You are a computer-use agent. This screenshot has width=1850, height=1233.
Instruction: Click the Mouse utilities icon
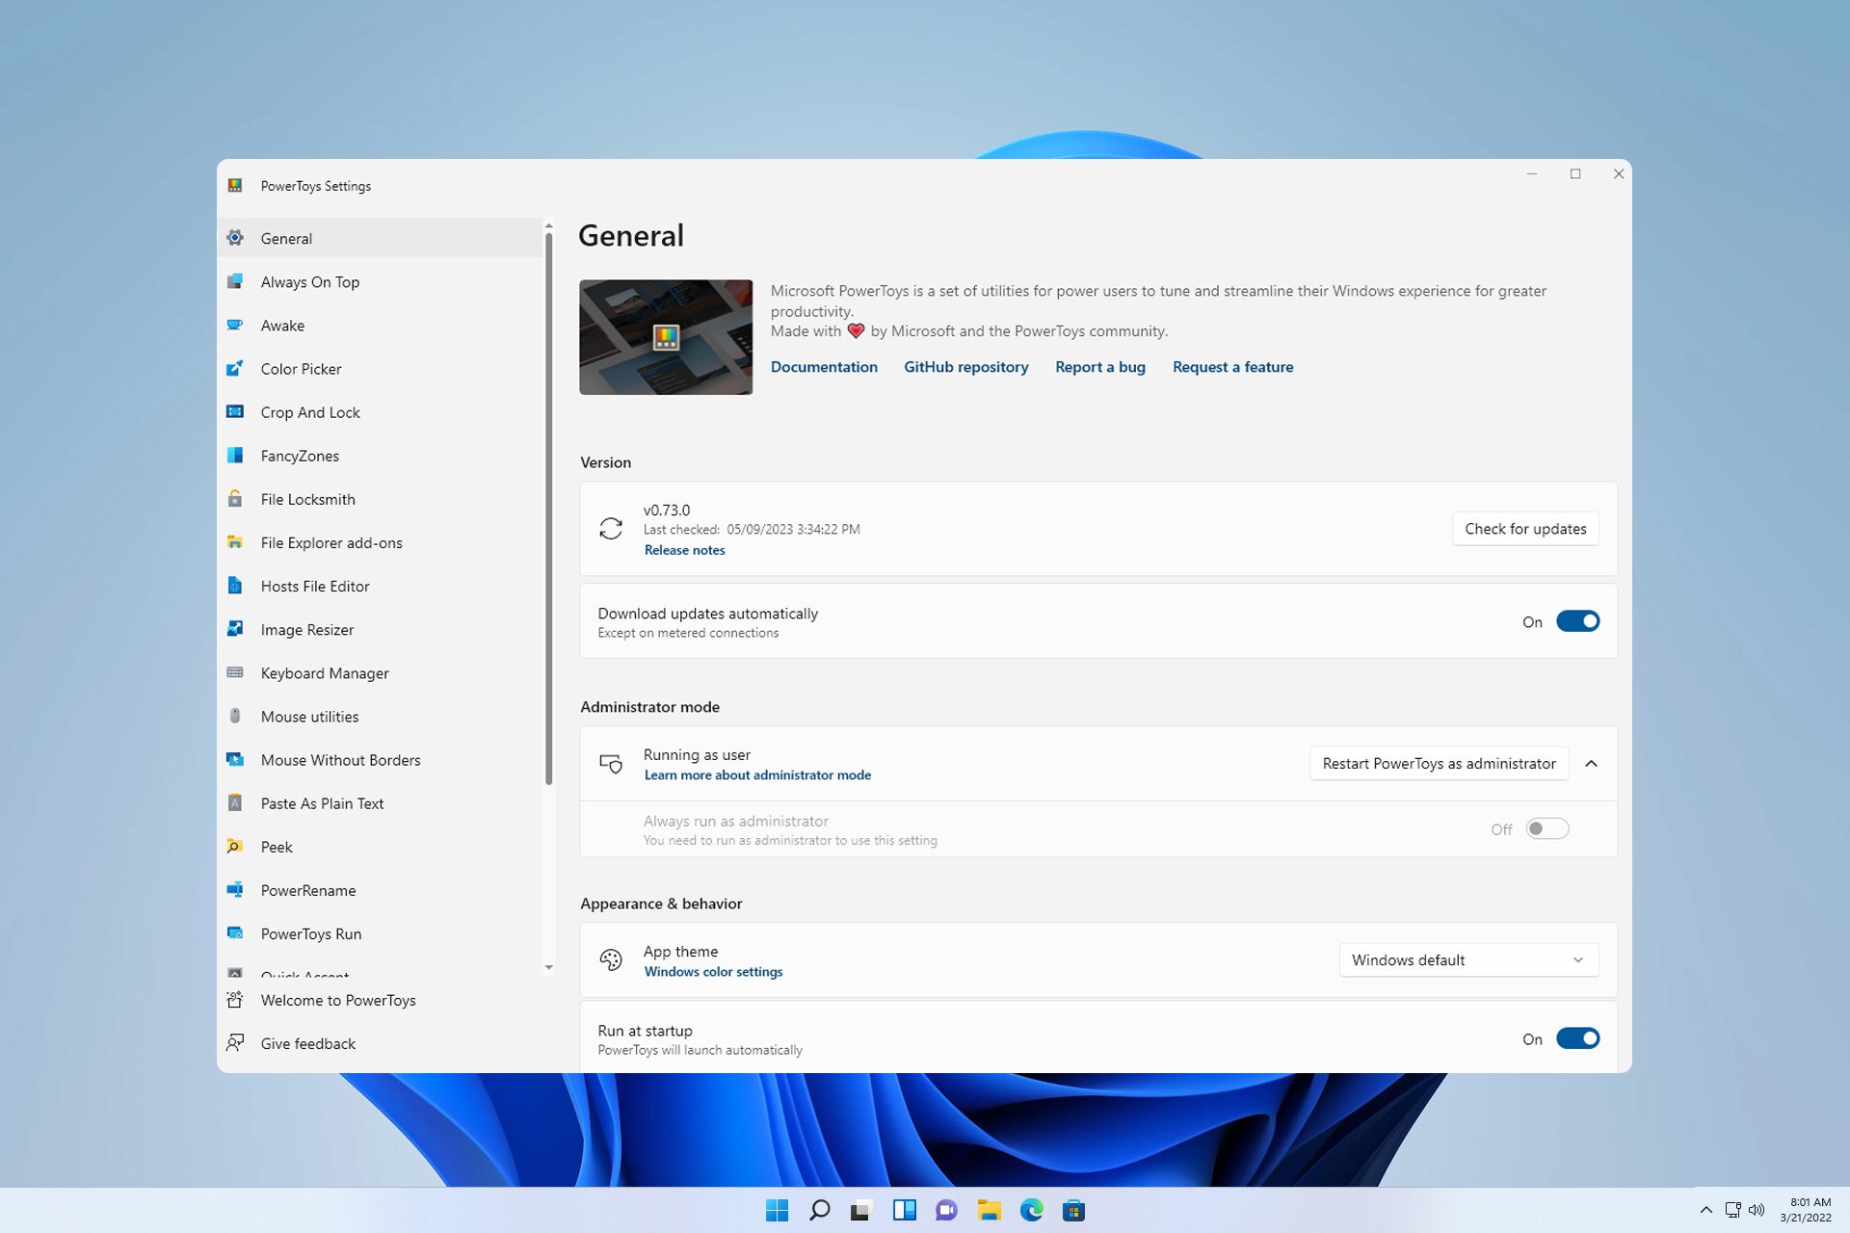point(235,716)
